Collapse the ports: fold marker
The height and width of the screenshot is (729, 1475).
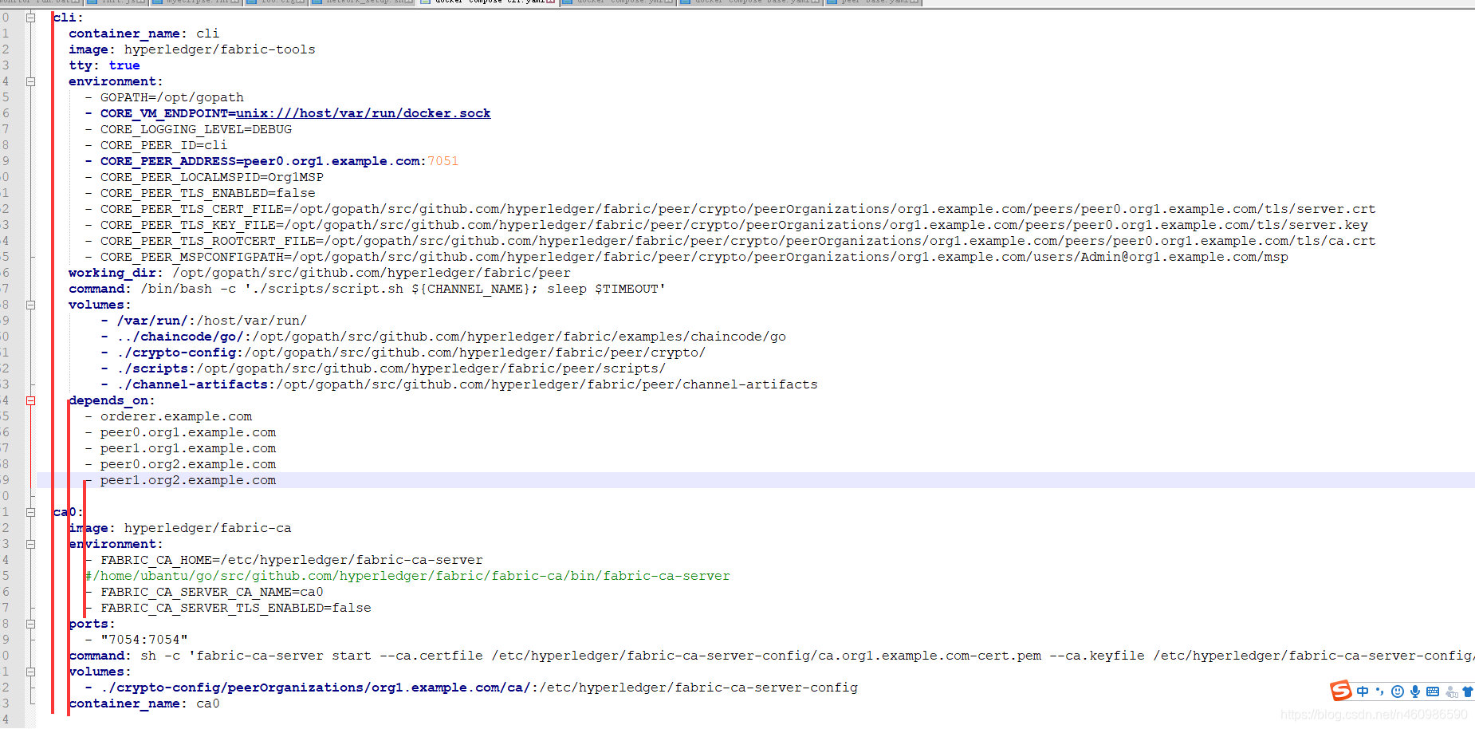(x=31, y=624)
